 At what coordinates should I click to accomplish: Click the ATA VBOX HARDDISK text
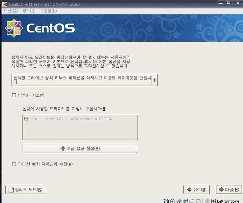coord(92,119)
